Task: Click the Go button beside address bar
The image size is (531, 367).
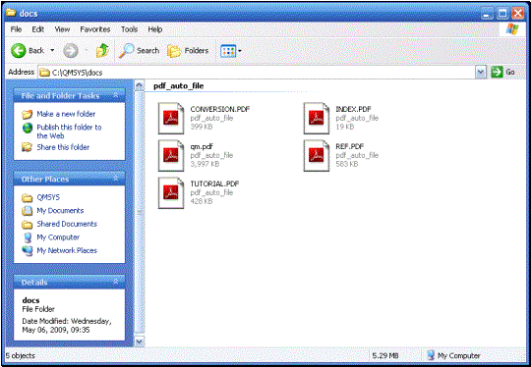Action: 503,72
